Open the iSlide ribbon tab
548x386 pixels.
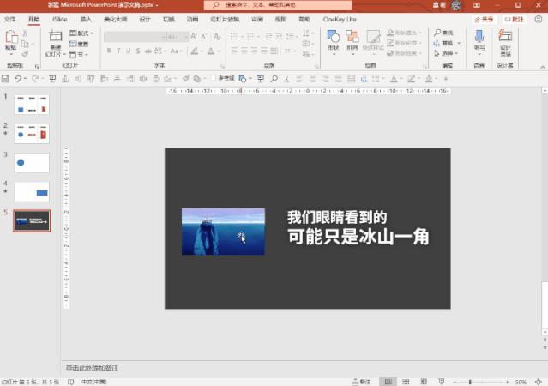click(60, 18)
